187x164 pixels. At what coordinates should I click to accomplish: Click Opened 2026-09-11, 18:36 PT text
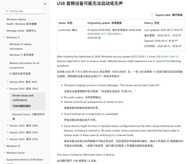click(x=161, y=41)
